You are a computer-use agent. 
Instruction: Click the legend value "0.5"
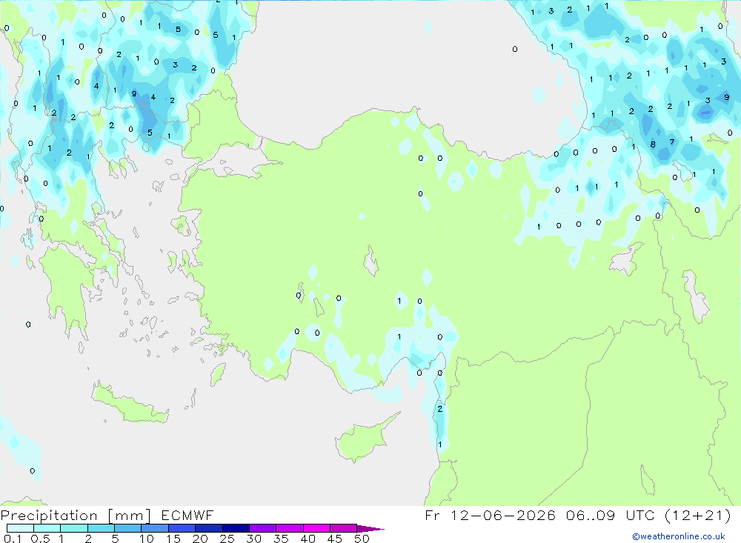tap(40, 539)
